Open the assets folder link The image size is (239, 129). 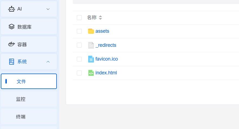(x=102, y=31)
